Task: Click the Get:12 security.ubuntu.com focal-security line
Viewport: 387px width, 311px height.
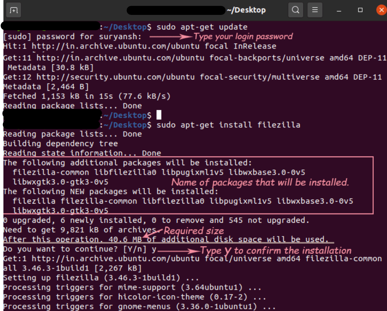Action: 193,77
